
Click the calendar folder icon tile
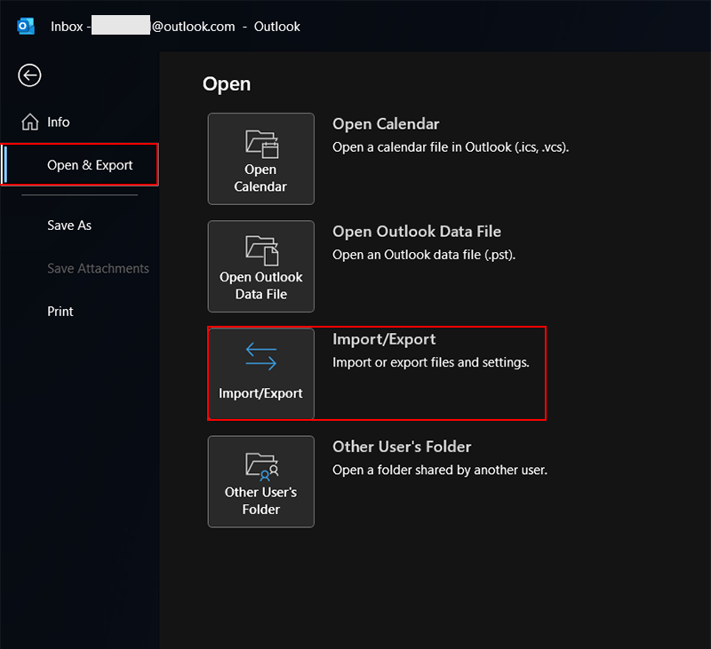click(261, 142)
